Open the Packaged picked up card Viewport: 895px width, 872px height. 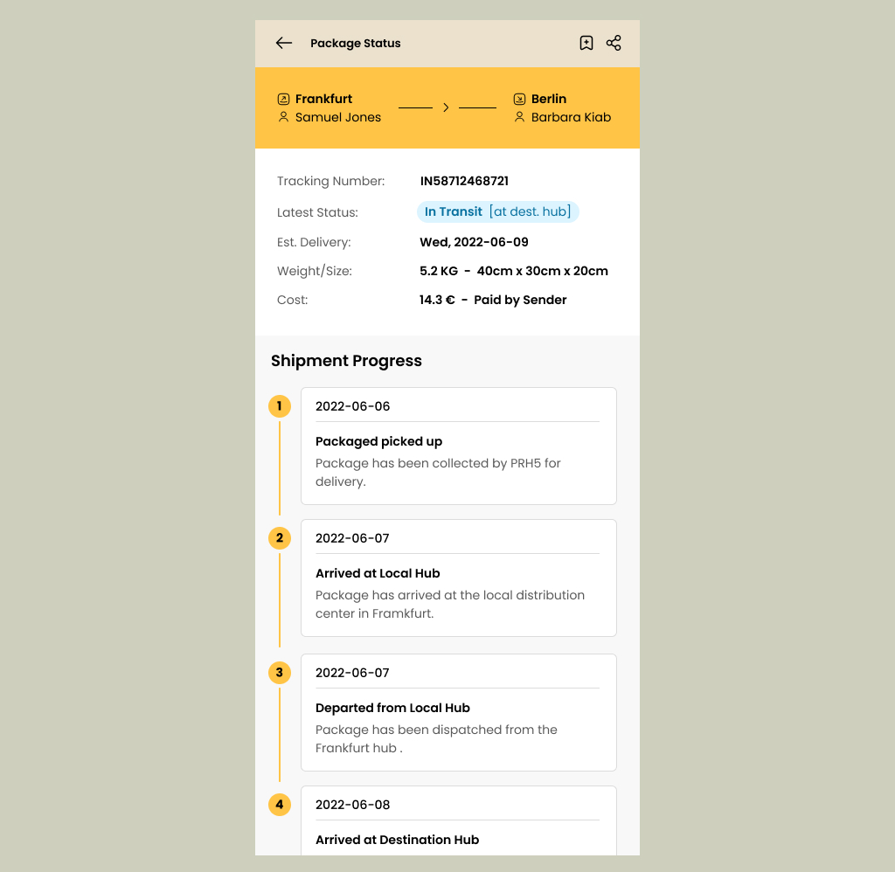[x=459, y=446]
